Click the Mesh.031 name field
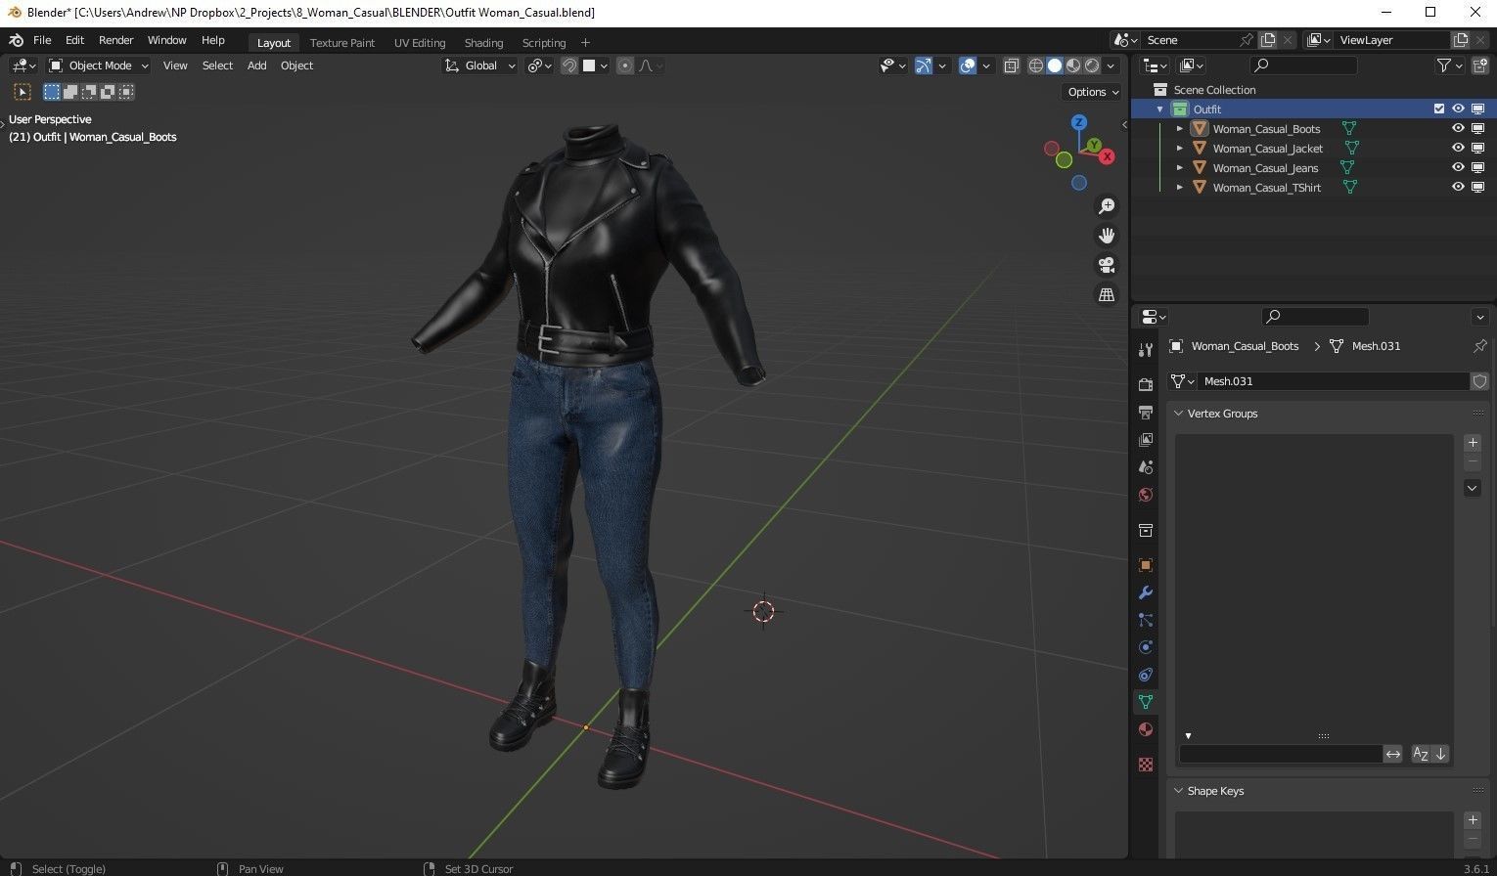 click(x=1334, y=381)
